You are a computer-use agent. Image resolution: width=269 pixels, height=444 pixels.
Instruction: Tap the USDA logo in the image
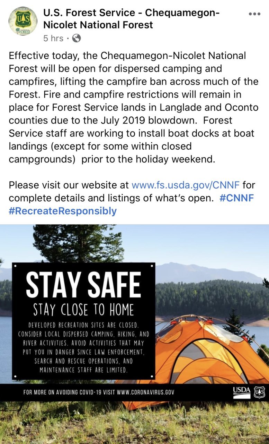(x=242, y=392)
